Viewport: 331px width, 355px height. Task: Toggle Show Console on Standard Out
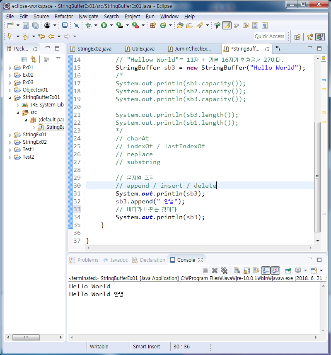[266, 270]
